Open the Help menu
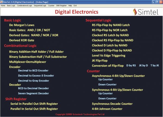 point(70,6)
